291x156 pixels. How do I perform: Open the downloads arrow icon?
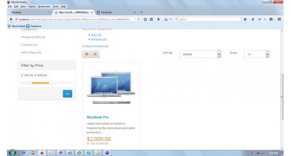(x=158, y=19)
